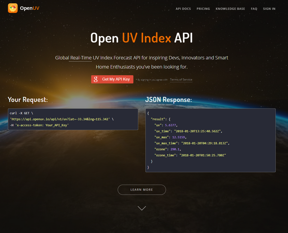
Task: Click the JSON underlined heading term
Action: point(153,99)
